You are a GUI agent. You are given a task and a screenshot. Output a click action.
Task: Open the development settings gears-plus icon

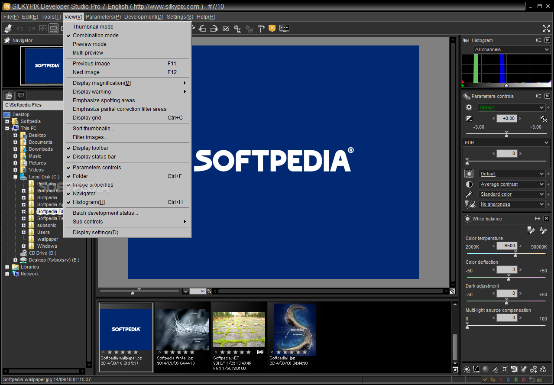tap(534, 369)
